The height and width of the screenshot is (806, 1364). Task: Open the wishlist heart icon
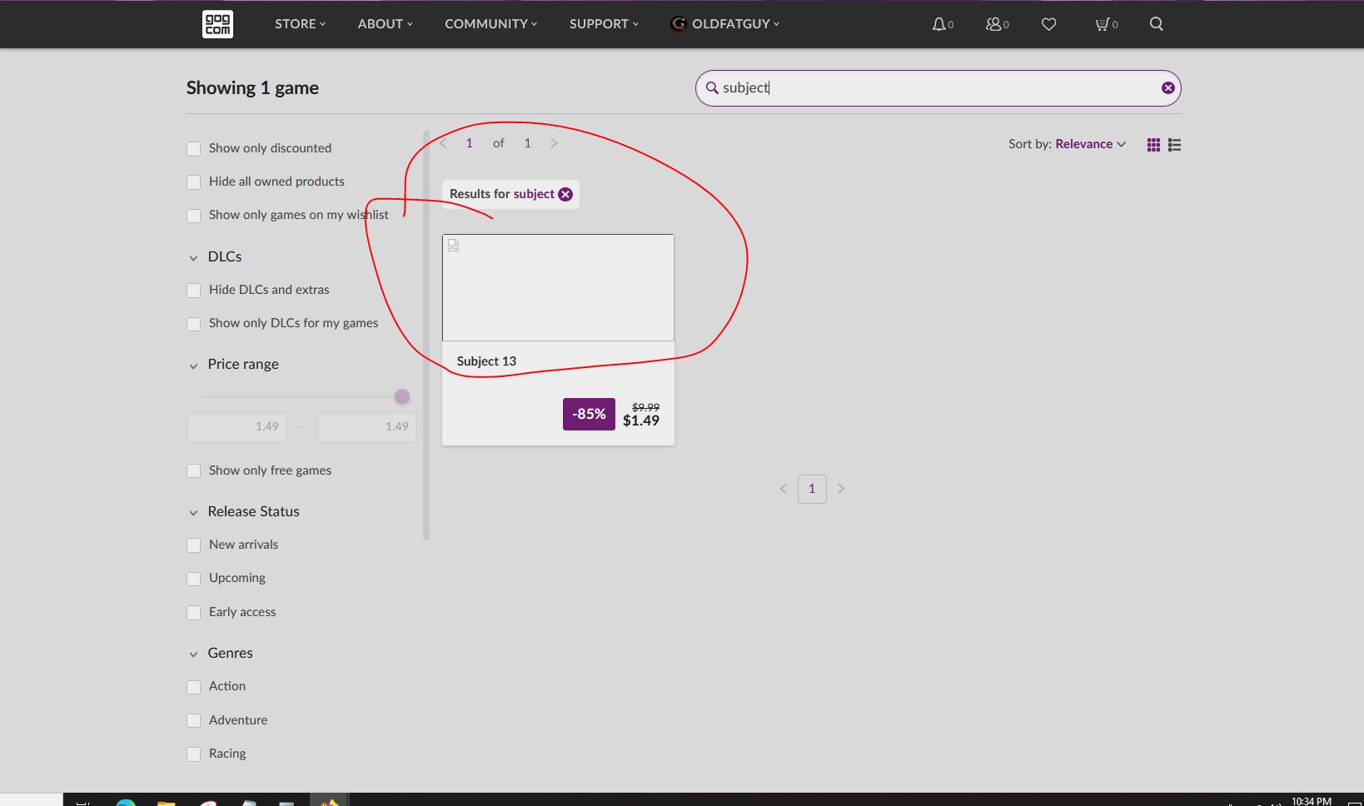pos(1049,24)
